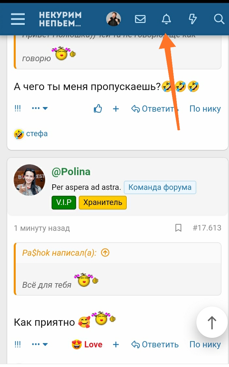Image resolution: width=229 pixels, height=367 pixels.
Task: Bookmark Polina's post #17.613
Action: point(178,228)
